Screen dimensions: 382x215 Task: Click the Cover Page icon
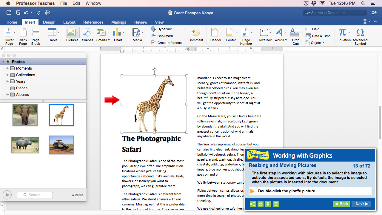[x=8, y=33]
